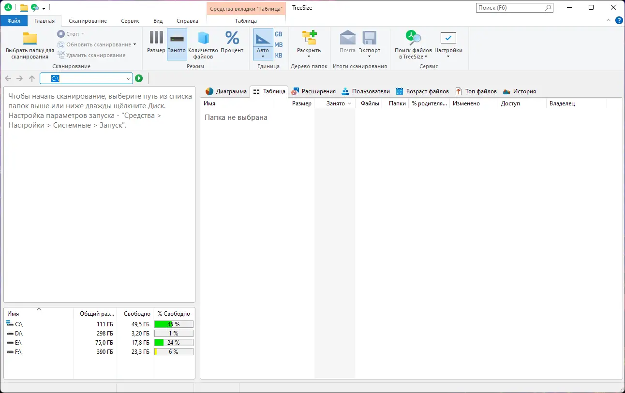The width and height of the screenshot is (625, 393).
Task: Open Количество файлов view mode
Action: (x=203, y=44)
